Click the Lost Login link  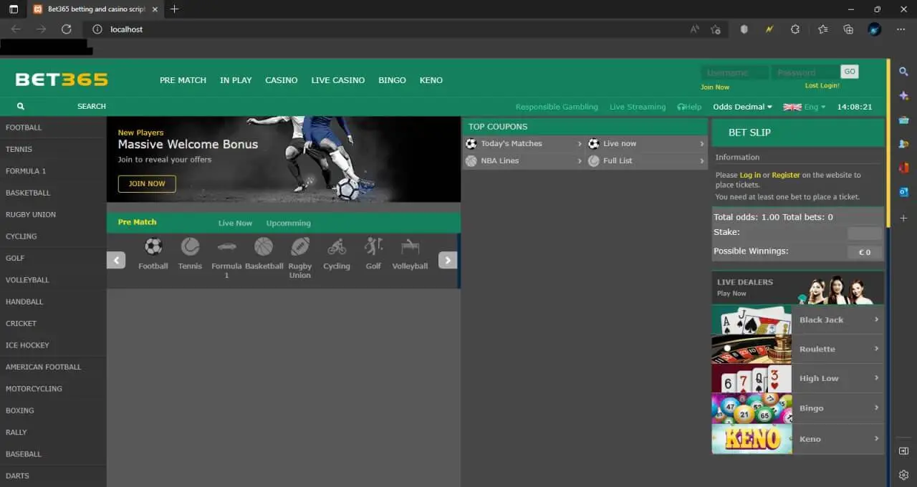pos(822,86)
